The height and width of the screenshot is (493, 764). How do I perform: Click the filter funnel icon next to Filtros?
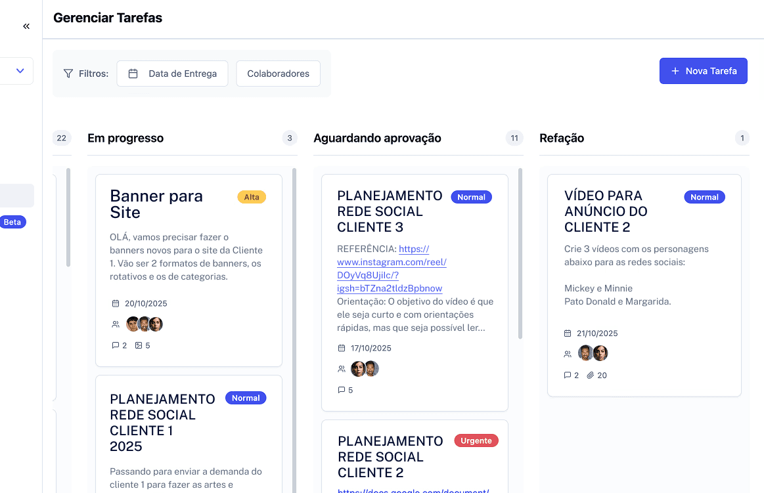(68, 74)
